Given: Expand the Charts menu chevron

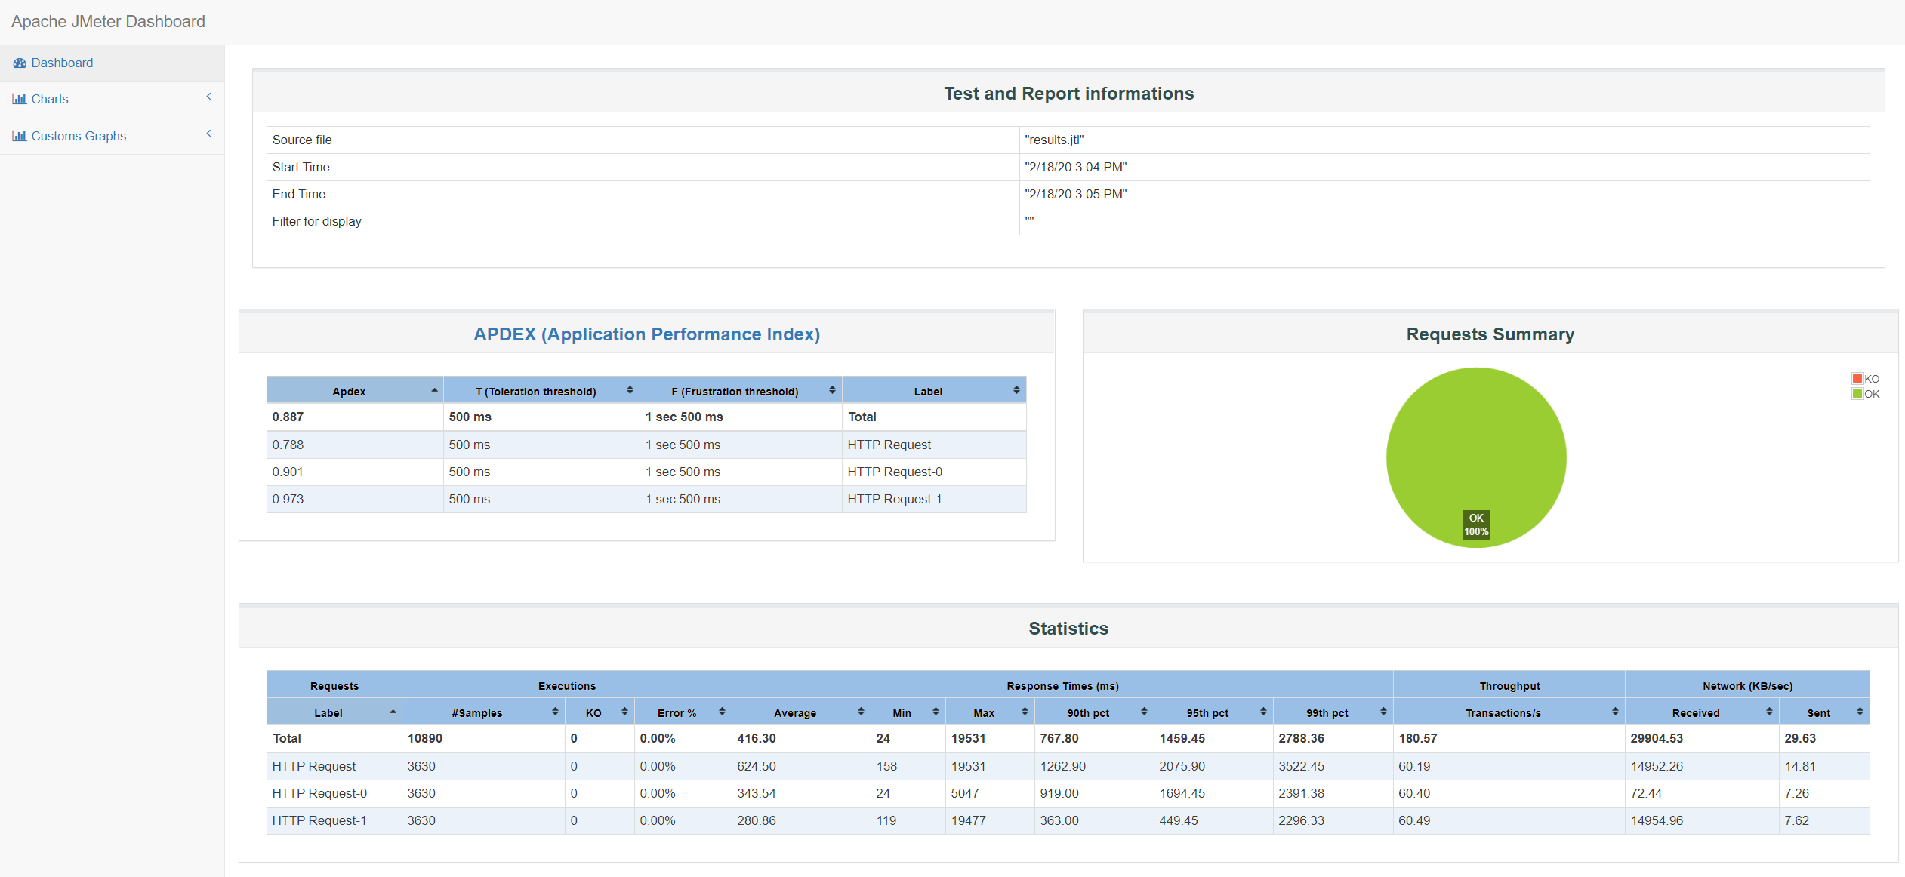Looking at the screenshot, I should coord(208,97).
